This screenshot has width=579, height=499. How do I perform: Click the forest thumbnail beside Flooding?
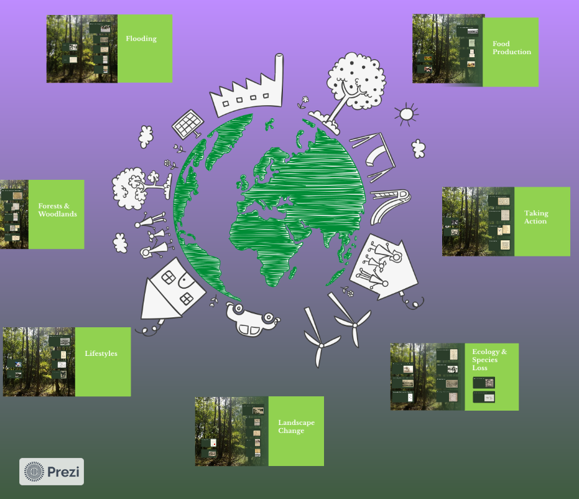[x=82, y=49]
